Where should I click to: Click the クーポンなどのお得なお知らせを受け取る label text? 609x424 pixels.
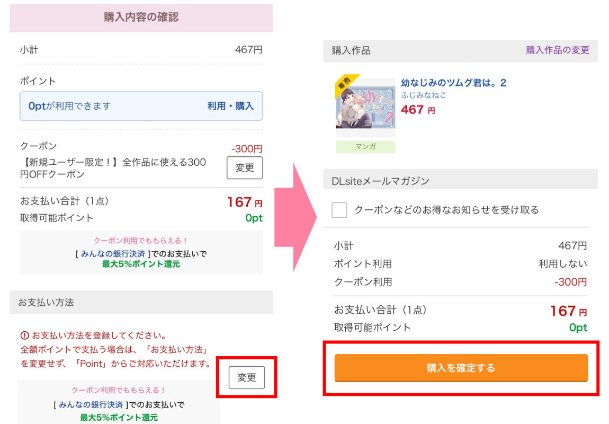coord(446,210)
